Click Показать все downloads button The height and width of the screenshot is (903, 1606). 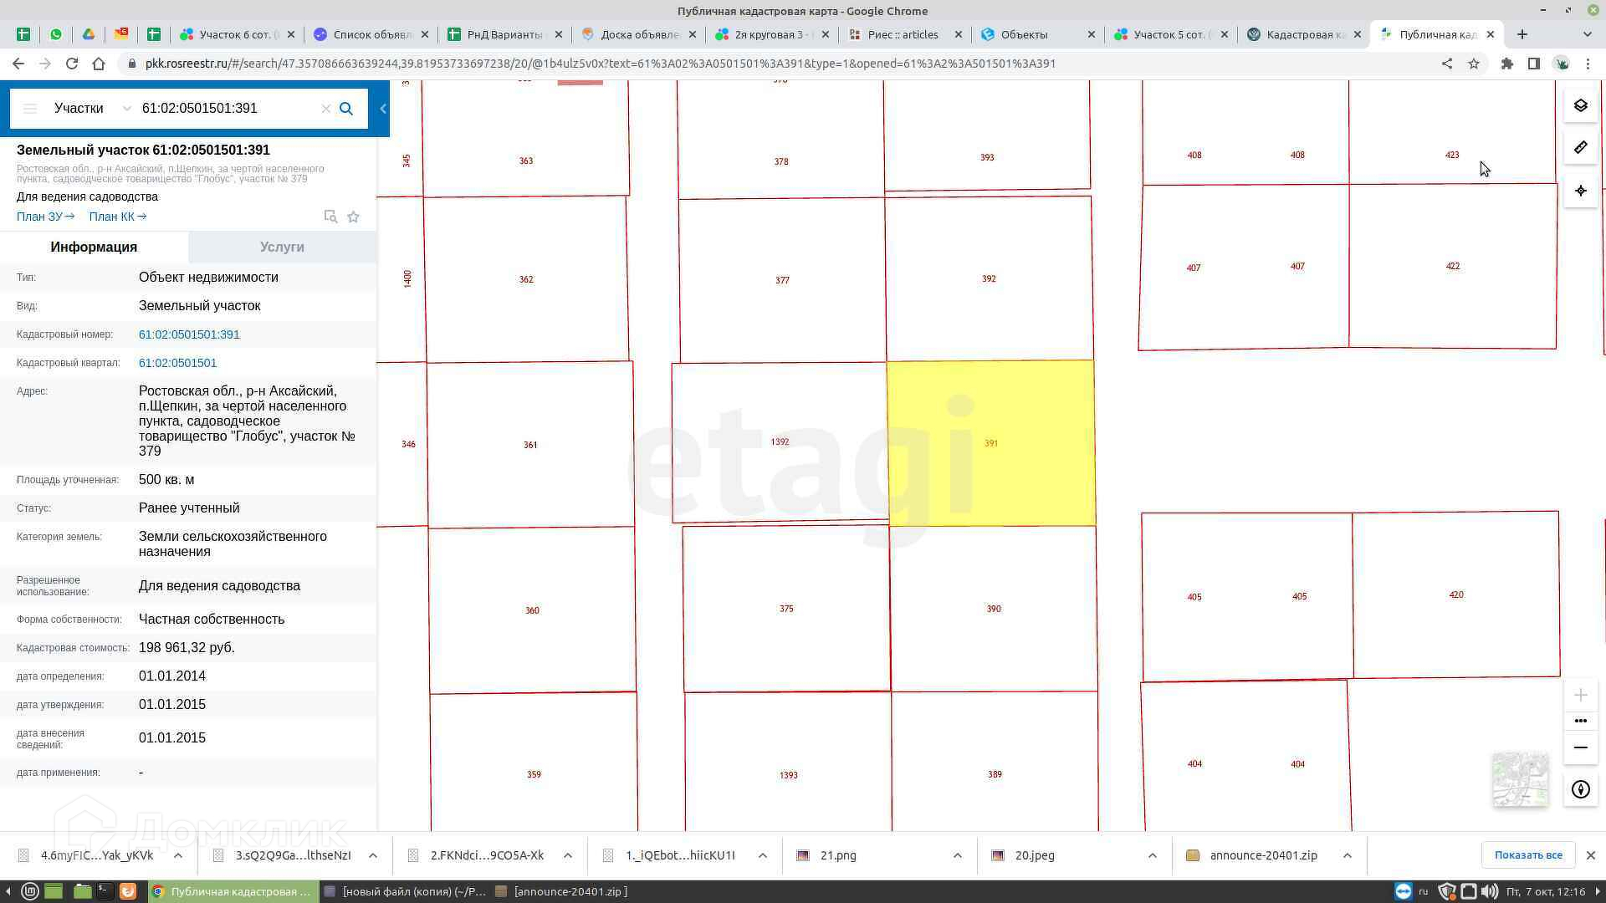coord(1528,855)
